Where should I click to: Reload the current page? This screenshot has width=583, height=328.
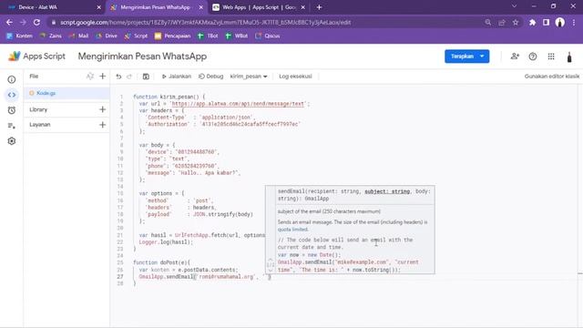point(36,22)
